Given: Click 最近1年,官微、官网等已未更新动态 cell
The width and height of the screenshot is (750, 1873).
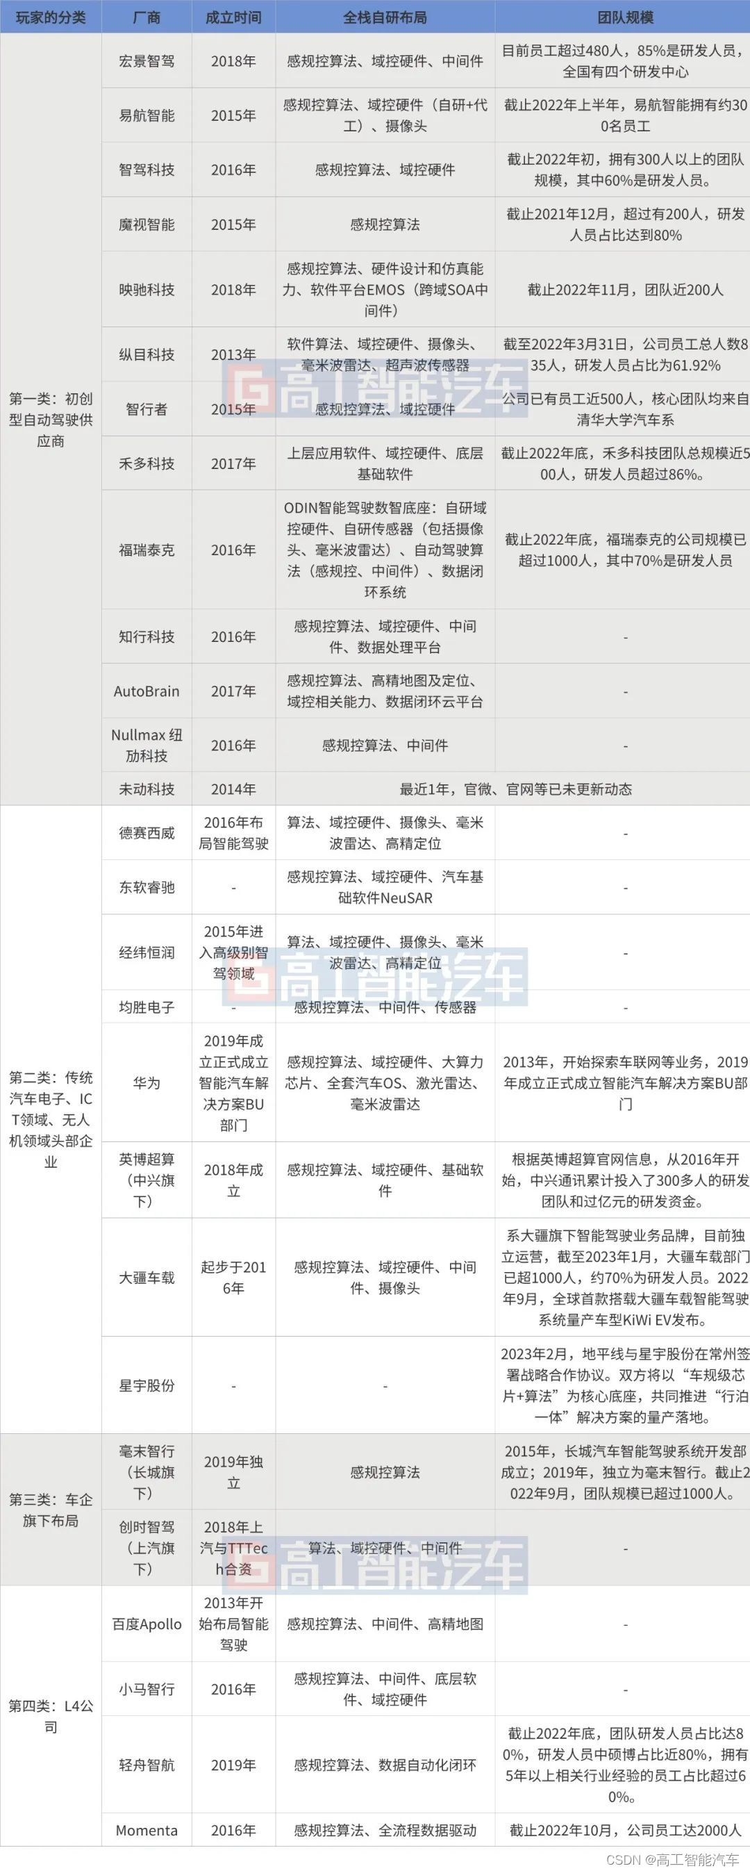Looking at the screenshot, I should pos(513,789).
